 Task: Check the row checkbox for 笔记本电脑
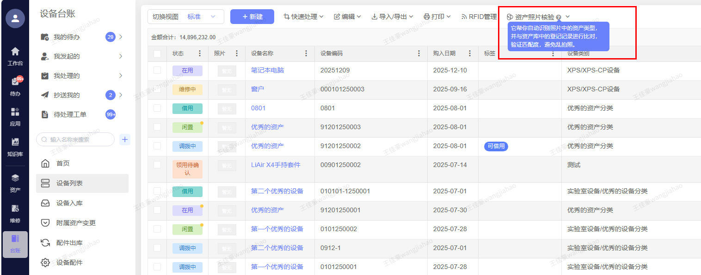[157, 70]
